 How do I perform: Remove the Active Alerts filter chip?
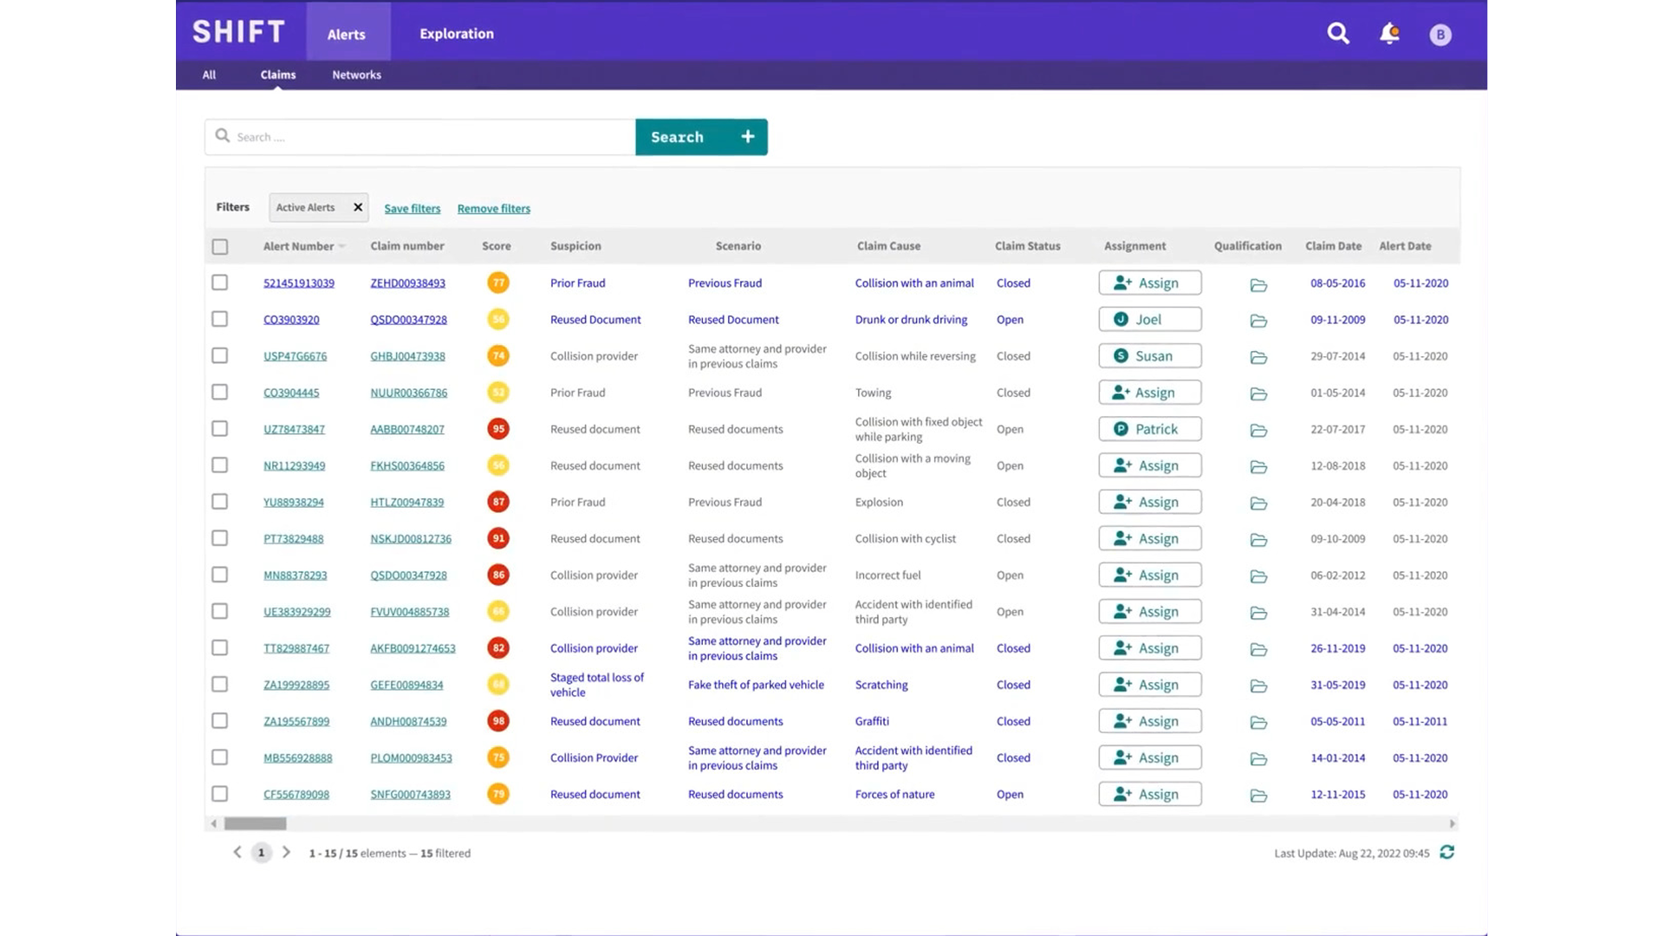tap(358, 207)
